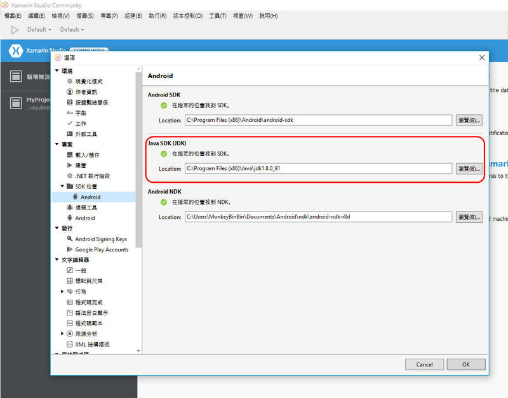The width and height of the screenshot is (508, 398).
Task: Click the 載入/儲存 icon
Action: pos(69,155)
